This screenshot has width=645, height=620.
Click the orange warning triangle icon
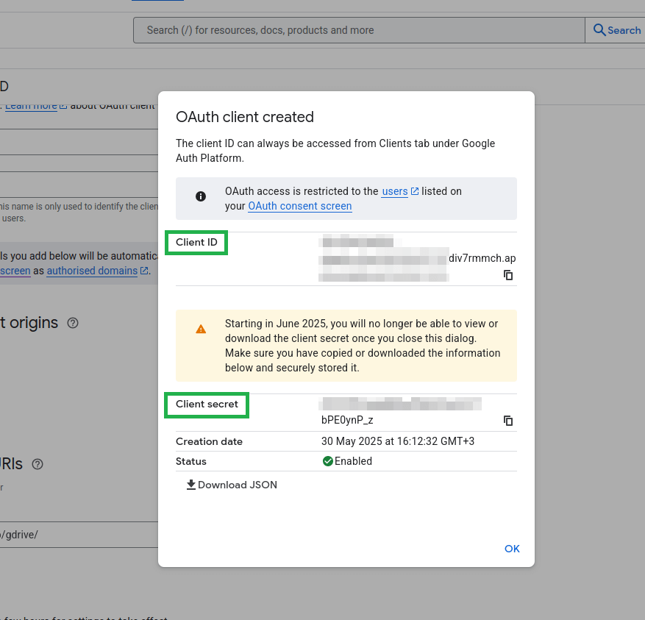click(x=201, y=329)
